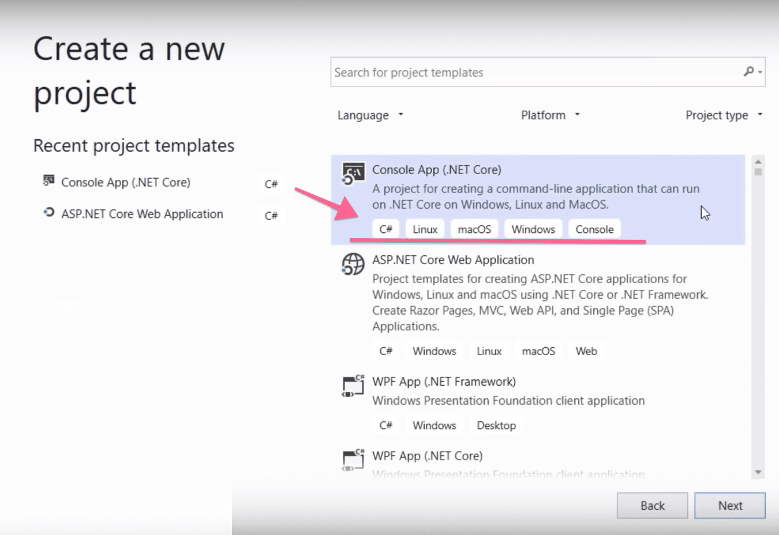Screen dimensions: 779x535
Task: Click Windows tag under WPF App (.NET Framework)
Action: pos(435,425)
